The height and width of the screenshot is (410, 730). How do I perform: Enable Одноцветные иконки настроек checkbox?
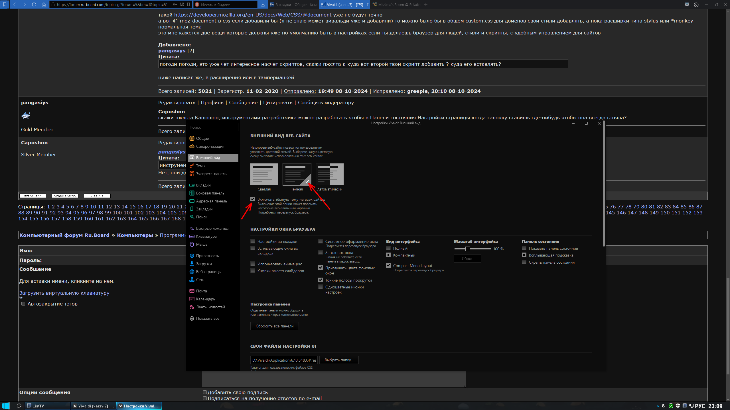(321, 287)
